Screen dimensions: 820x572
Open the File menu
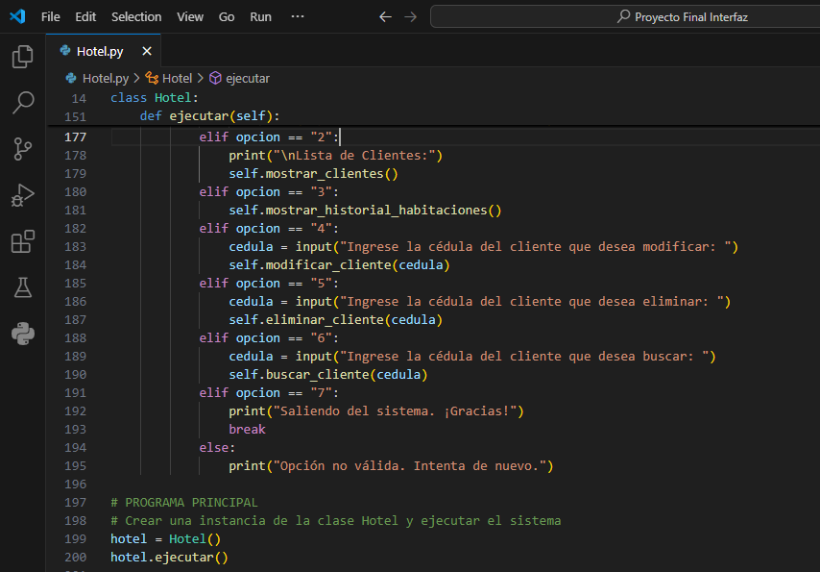[50, 16]
